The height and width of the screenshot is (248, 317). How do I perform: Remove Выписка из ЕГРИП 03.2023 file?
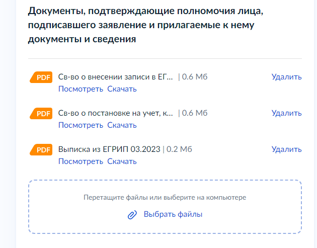tap(286, 149)
